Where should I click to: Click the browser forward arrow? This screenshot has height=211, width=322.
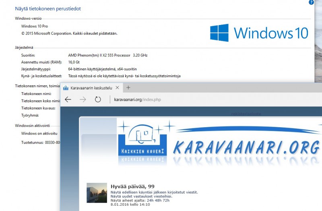83,99
